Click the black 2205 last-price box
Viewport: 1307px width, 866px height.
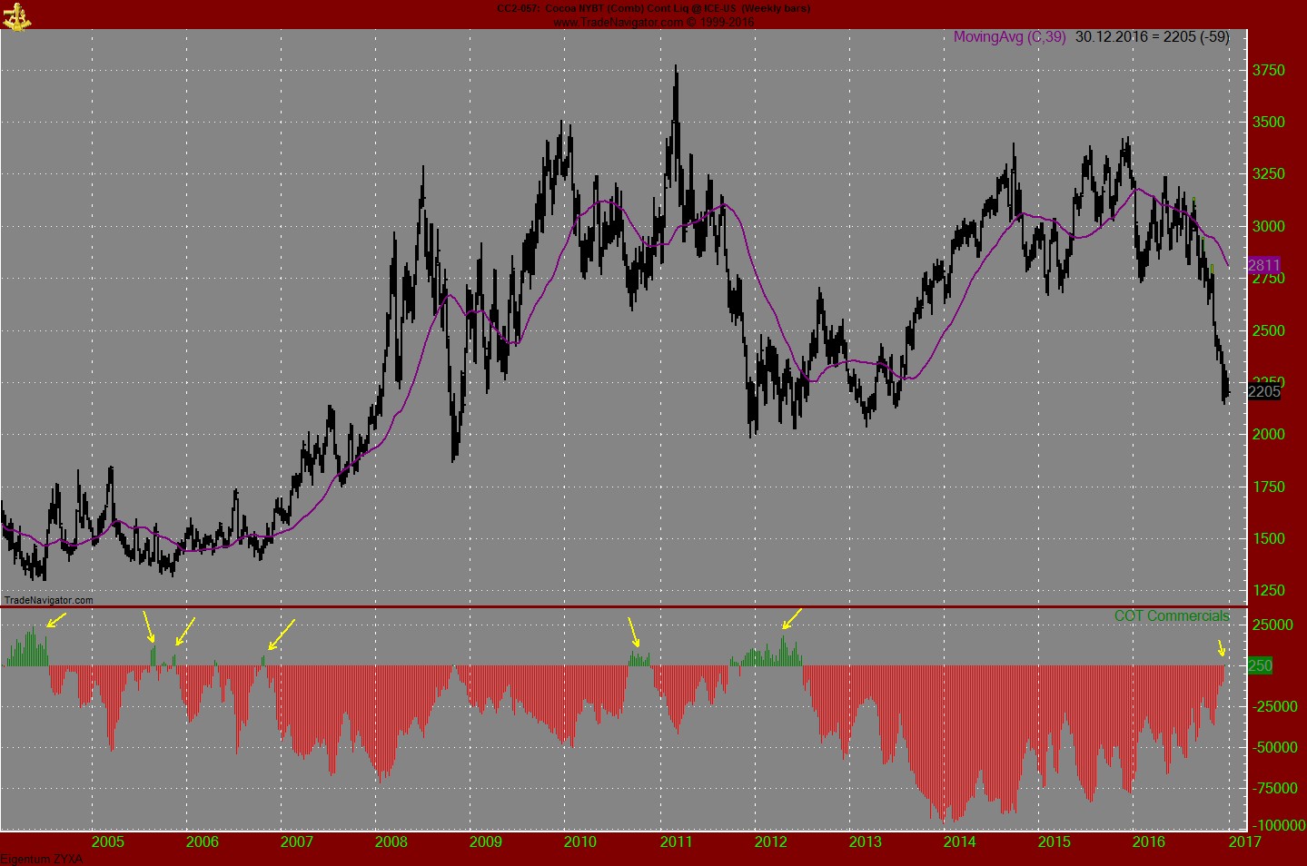coord(1264,390)
